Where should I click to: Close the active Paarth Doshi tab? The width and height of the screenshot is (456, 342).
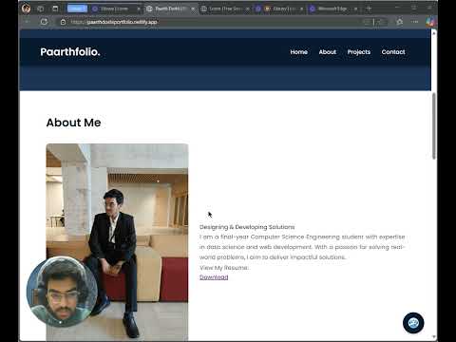(193, 9)
